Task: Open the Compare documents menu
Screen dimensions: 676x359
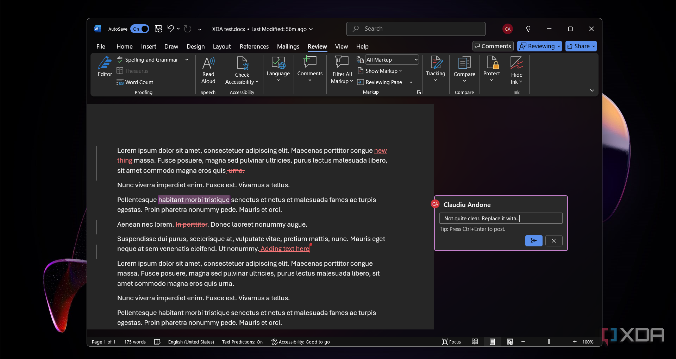Action: (464, 70)
